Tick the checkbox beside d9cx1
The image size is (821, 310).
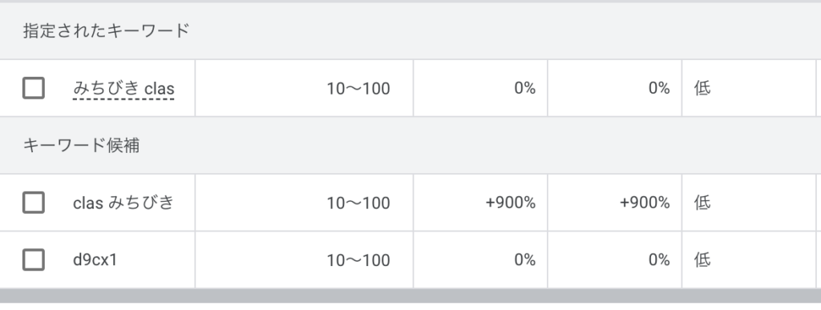(x=34, y=260)
